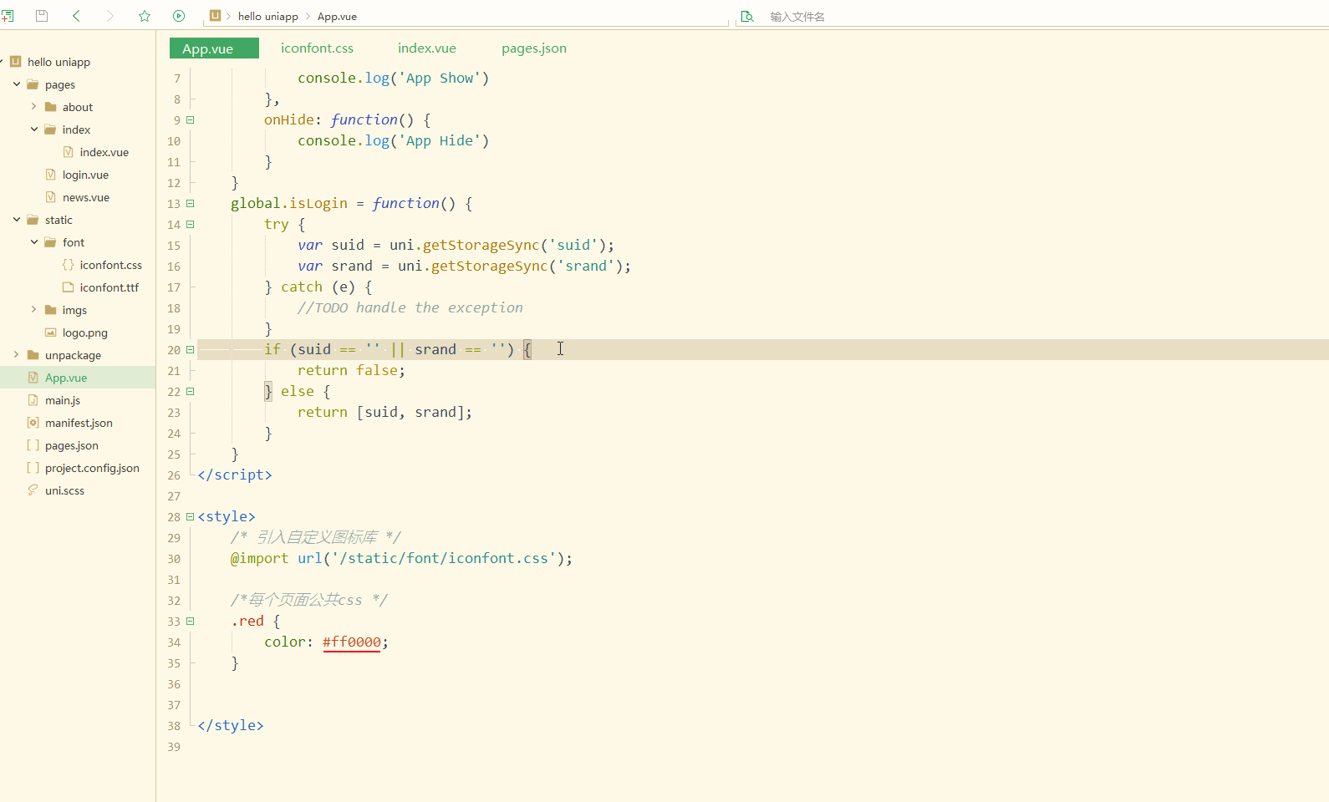Image resolution: width=1329 pixels, height=802 pixels.
Task: Fold the try block at line 14
Action: click(191, 225)
